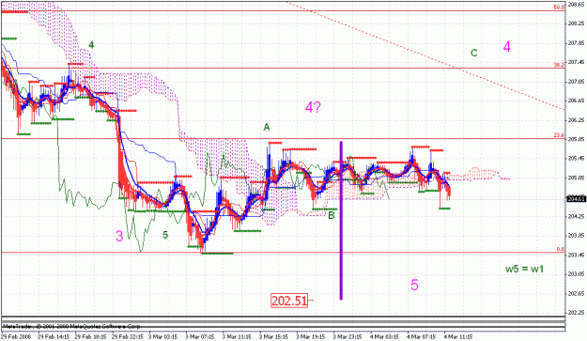Click the 0.0 Fibonacci level label
The image size is (587, 341).
[561, 249]
